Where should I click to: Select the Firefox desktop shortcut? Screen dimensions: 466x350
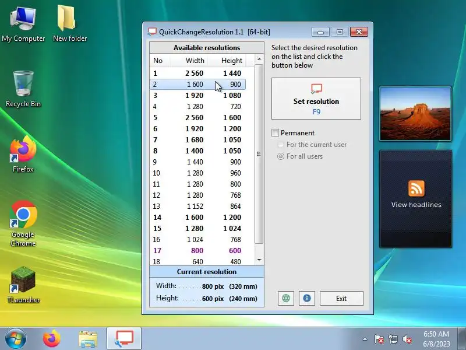(23, 154)
